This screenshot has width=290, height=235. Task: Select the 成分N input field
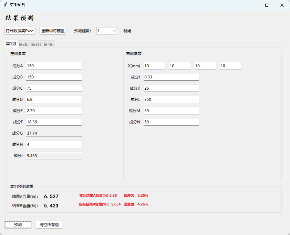click(171, 122)
